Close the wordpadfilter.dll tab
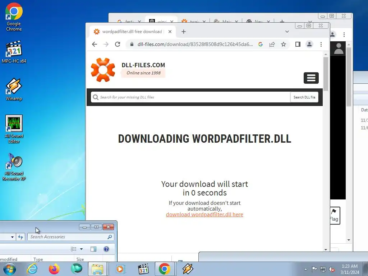 (170, 32)
